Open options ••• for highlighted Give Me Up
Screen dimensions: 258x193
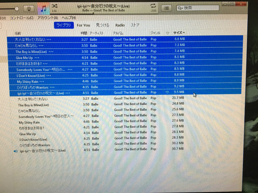point(37,58)
